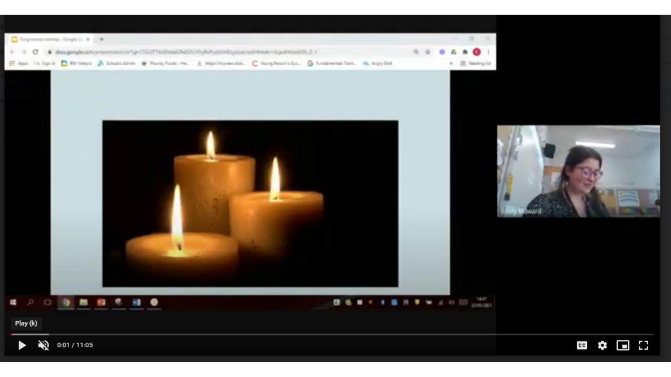The height and width of the screenshot is (377, 671).
Task: Unmute the video audio
Action: click(x=44, y=345)
